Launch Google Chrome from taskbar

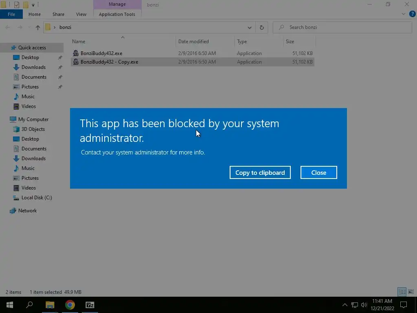click(x=70, y=305)
